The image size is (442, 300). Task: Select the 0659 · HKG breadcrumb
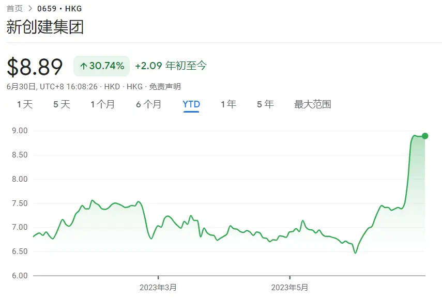(59, 9)
